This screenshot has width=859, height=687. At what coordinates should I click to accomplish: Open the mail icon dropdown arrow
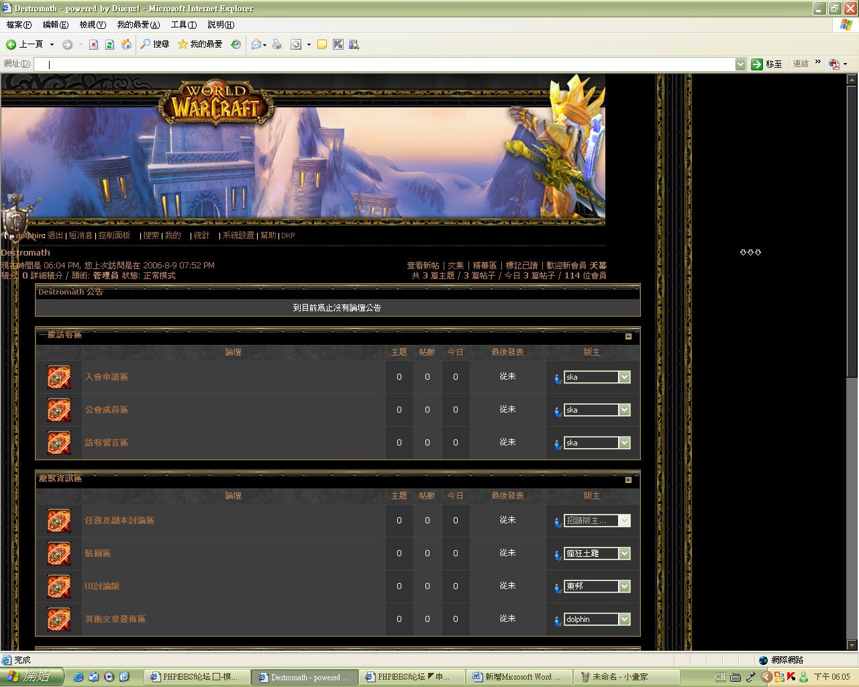tap(264, 45)
